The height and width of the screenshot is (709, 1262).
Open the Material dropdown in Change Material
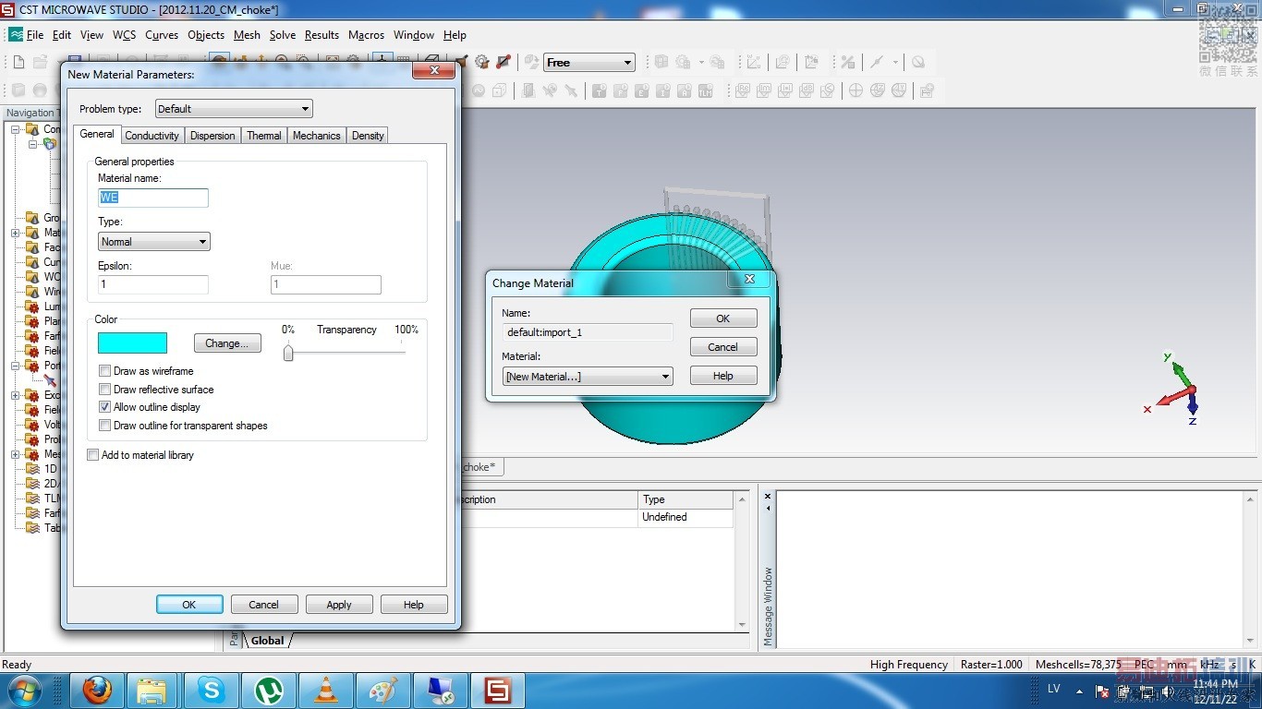point(588,377)
